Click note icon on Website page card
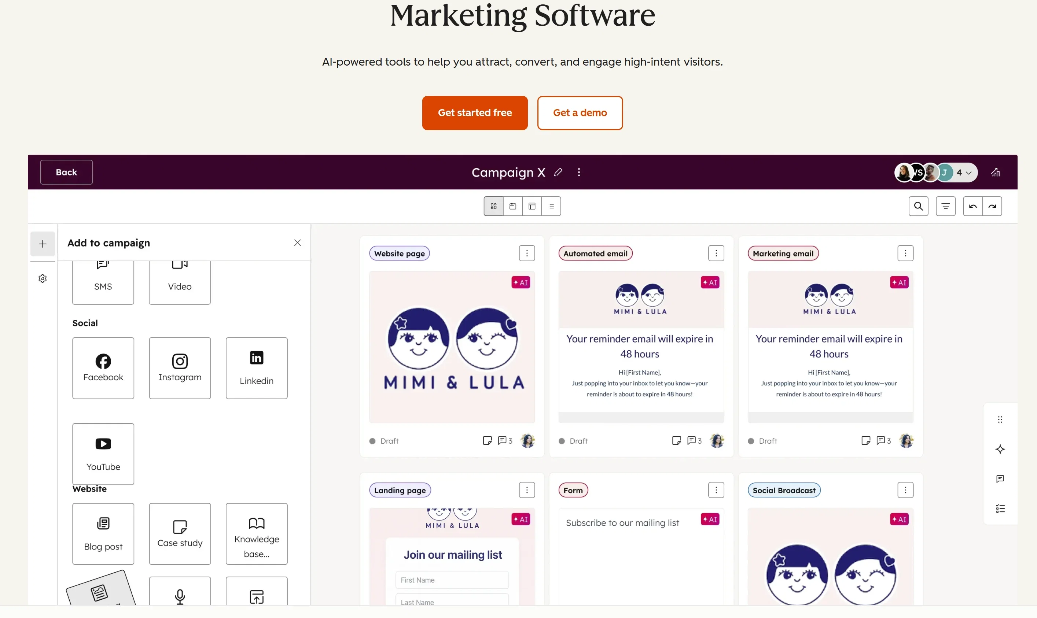This screenshot has height=618, width=1037. pyautogui.click(x=487, y=441)
